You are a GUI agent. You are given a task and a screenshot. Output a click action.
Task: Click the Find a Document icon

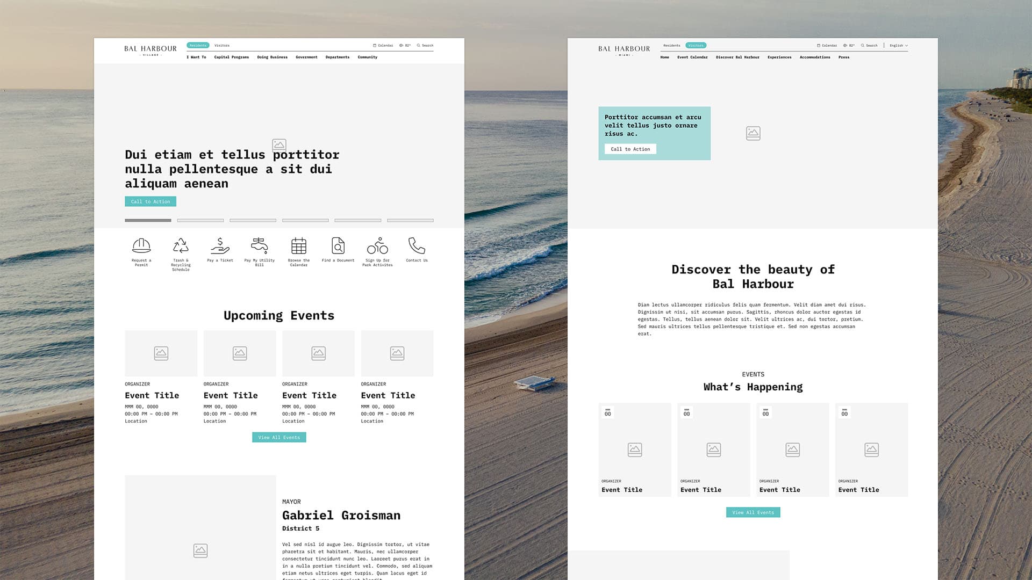(338, 246)
